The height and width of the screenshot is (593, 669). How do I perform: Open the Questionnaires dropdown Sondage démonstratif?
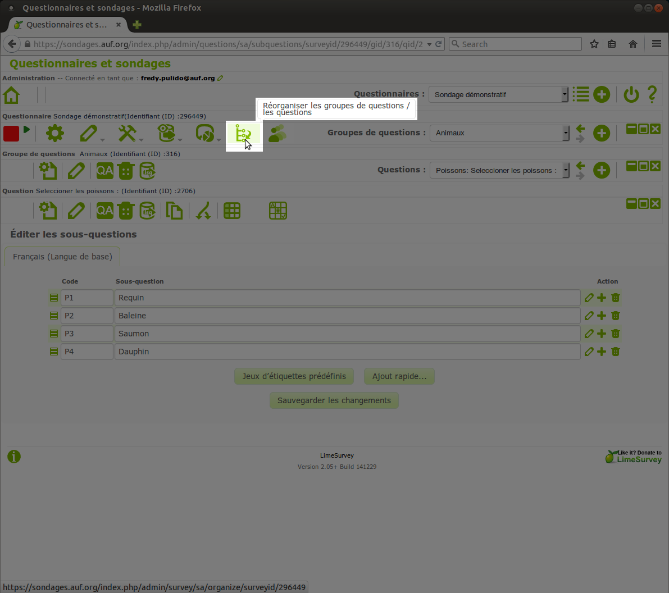tap(498, 94)
